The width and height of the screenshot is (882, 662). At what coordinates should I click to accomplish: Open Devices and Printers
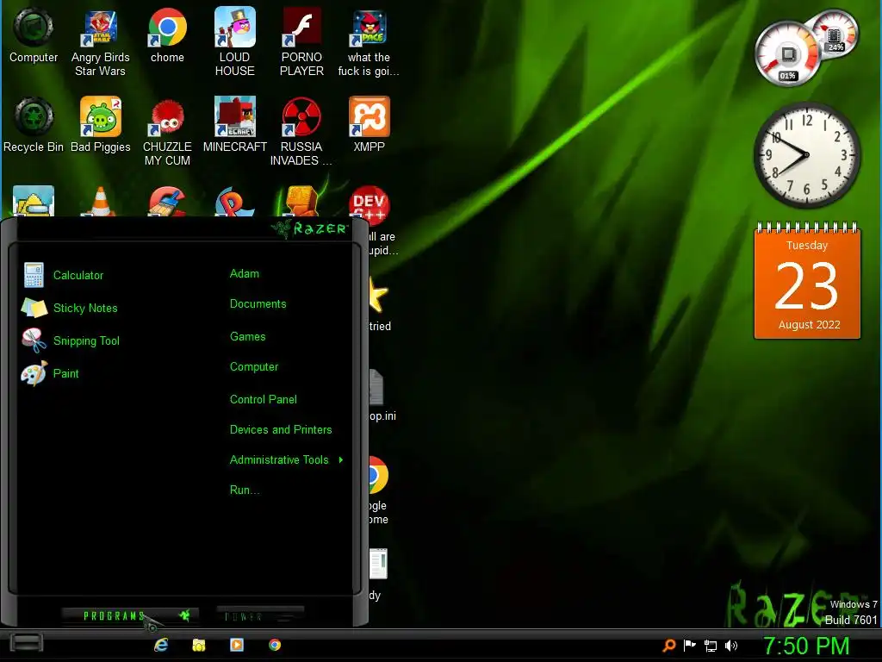point(281,429)
